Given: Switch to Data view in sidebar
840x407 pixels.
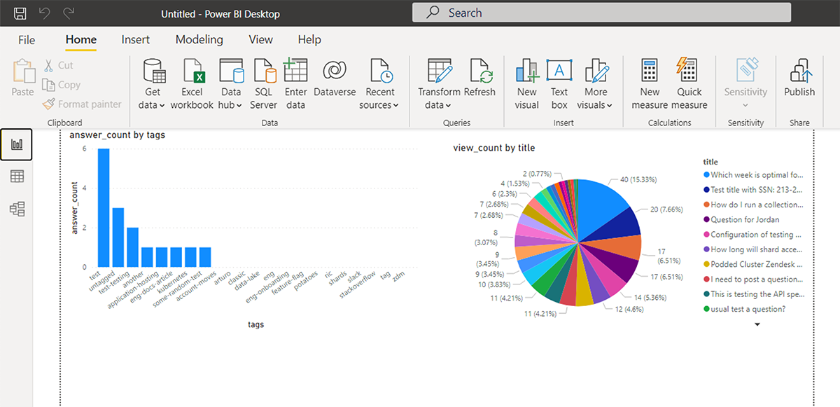Looking at the screenshot, I should click(17, 177).
